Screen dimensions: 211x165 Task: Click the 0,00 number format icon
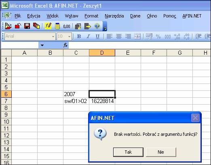pos(67,26)
